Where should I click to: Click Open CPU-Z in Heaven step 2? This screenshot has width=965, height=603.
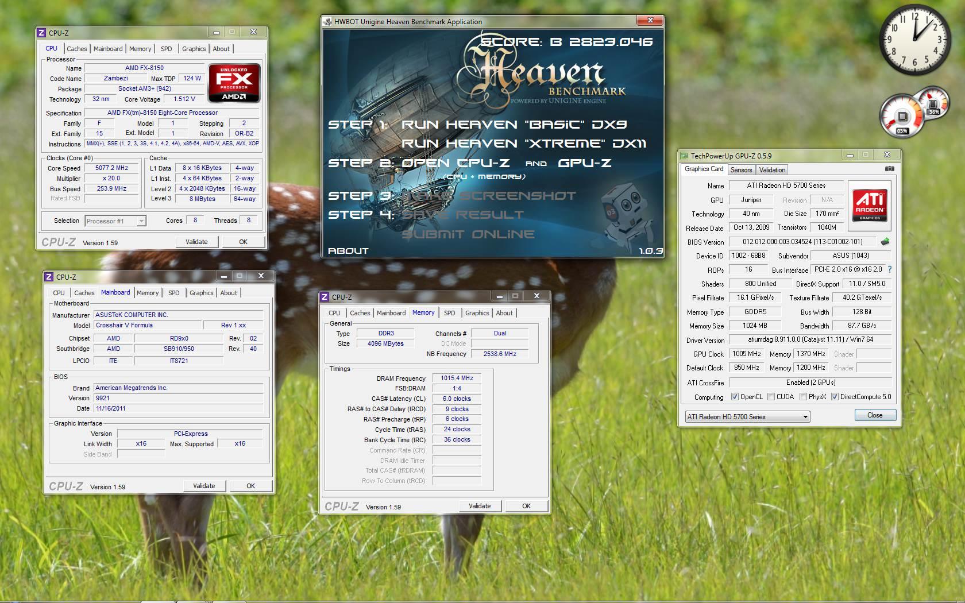(455, 163)
